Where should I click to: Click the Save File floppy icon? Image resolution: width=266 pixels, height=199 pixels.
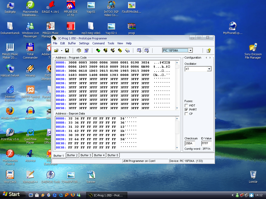[x=67, y=51]
